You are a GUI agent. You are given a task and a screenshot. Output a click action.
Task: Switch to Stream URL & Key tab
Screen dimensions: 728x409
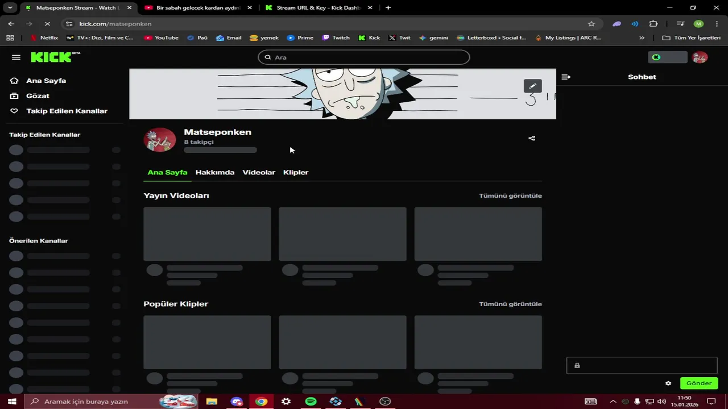[318, 8]
